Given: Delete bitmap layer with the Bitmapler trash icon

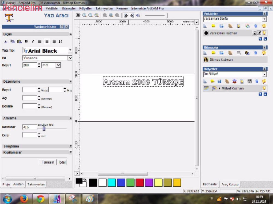Looking at the screenshot, I should pos(256,53).
